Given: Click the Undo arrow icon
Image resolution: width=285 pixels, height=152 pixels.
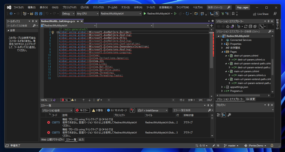Looking at the screenshot, I should tap(47, 14).
